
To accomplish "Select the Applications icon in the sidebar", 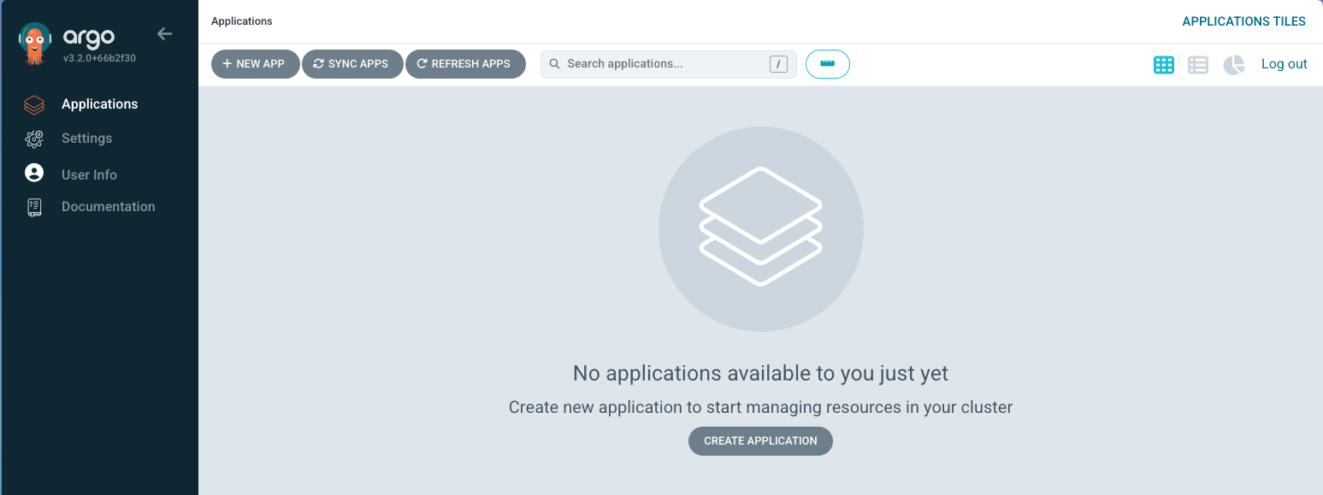I will (x=33, y=103).
